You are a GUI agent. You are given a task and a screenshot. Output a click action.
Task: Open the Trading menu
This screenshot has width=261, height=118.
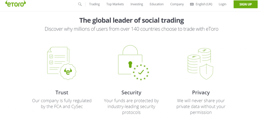(x=94, y=4)
